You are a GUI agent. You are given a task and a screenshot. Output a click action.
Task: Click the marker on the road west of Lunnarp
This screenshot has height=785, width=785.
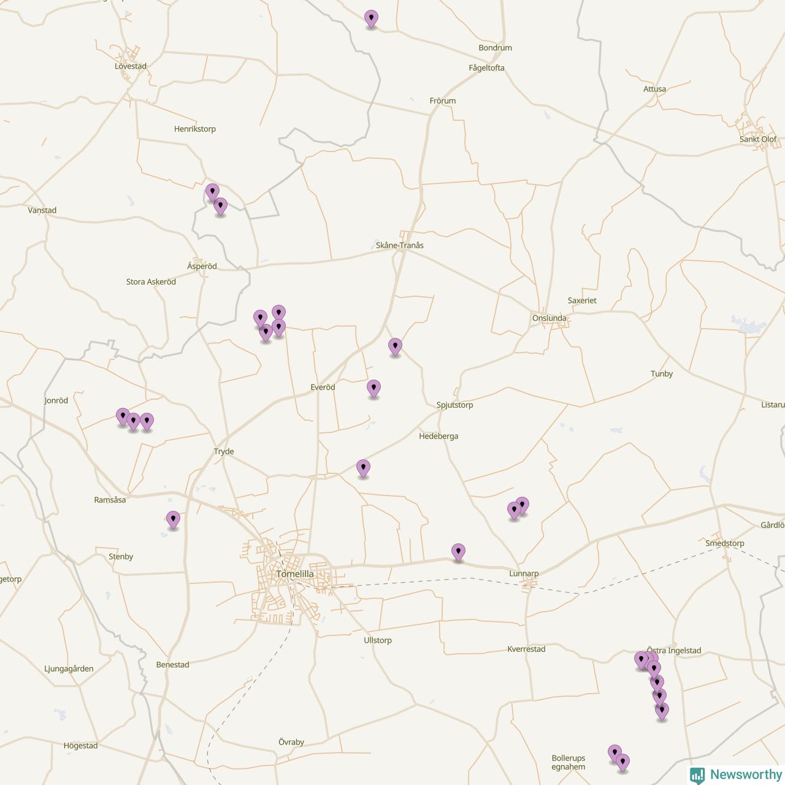point(458,553)
